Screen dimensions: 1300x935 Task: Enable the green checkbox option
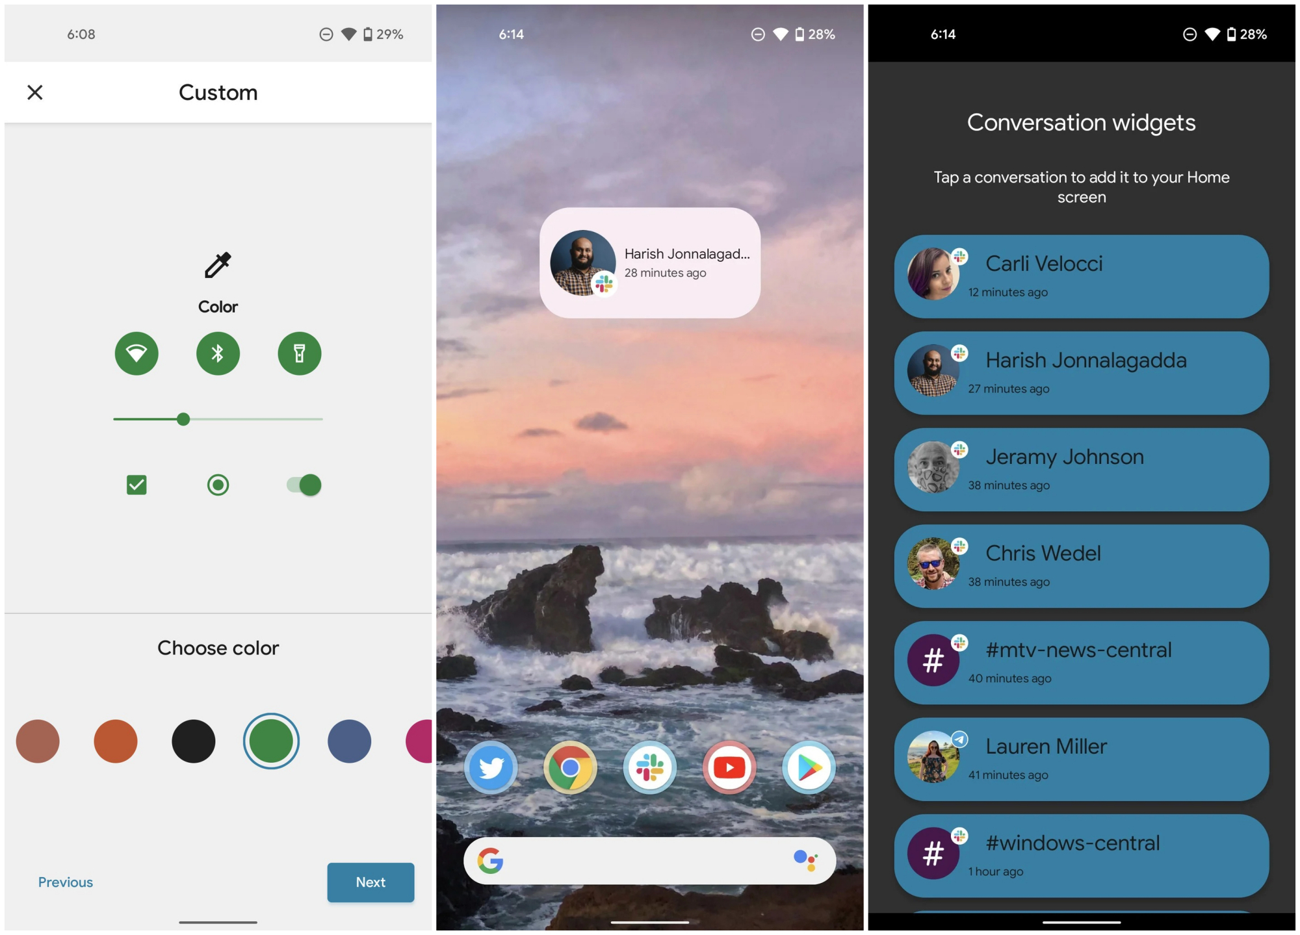click(136, 485)
